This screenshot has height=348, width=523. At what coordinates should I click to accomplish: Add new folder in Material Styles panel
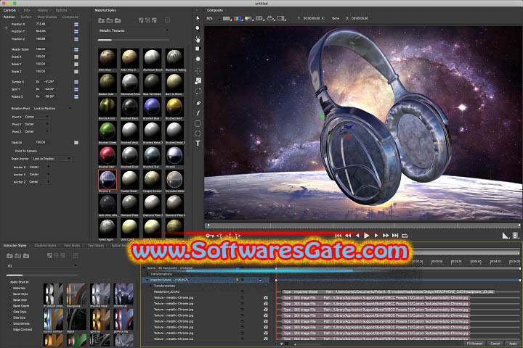102,20
